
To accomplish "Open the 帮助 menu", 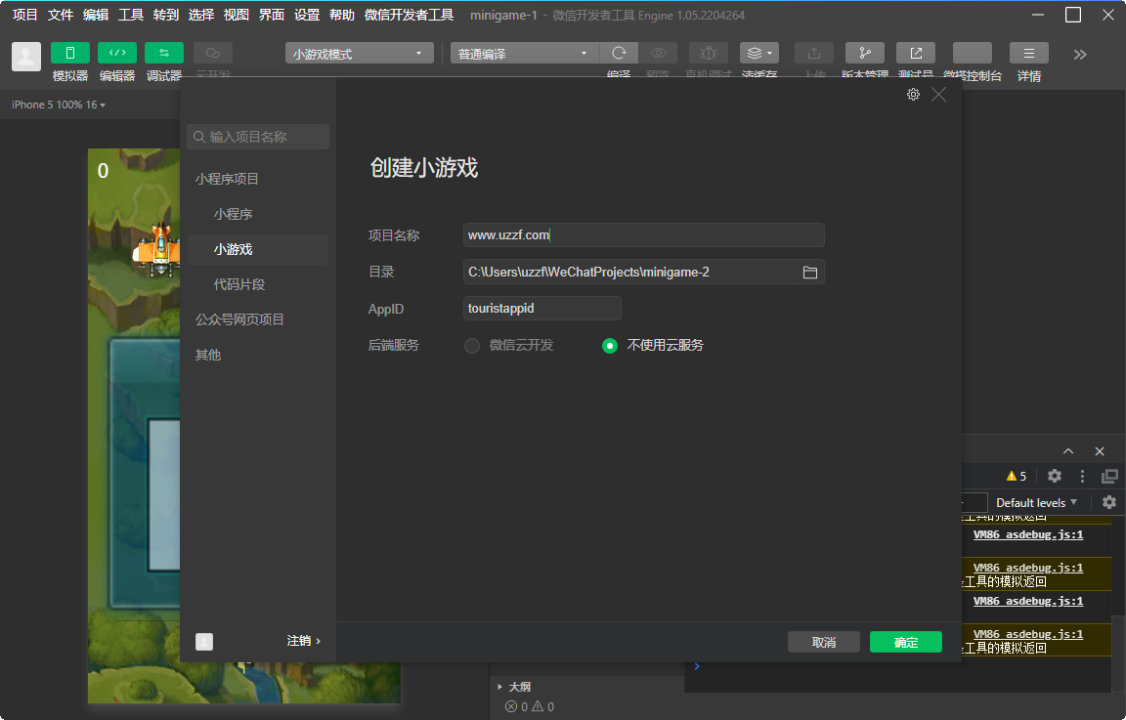I will coord(342,15).
